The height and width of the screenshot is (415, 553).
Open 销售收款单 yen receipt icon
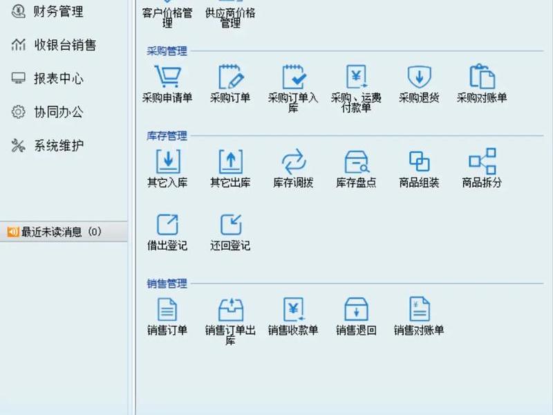tap(293, 309)
